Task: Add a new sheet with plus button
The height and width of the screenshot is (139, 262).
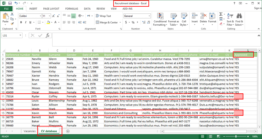Action: pyautogui.click(x=68, y=131)
